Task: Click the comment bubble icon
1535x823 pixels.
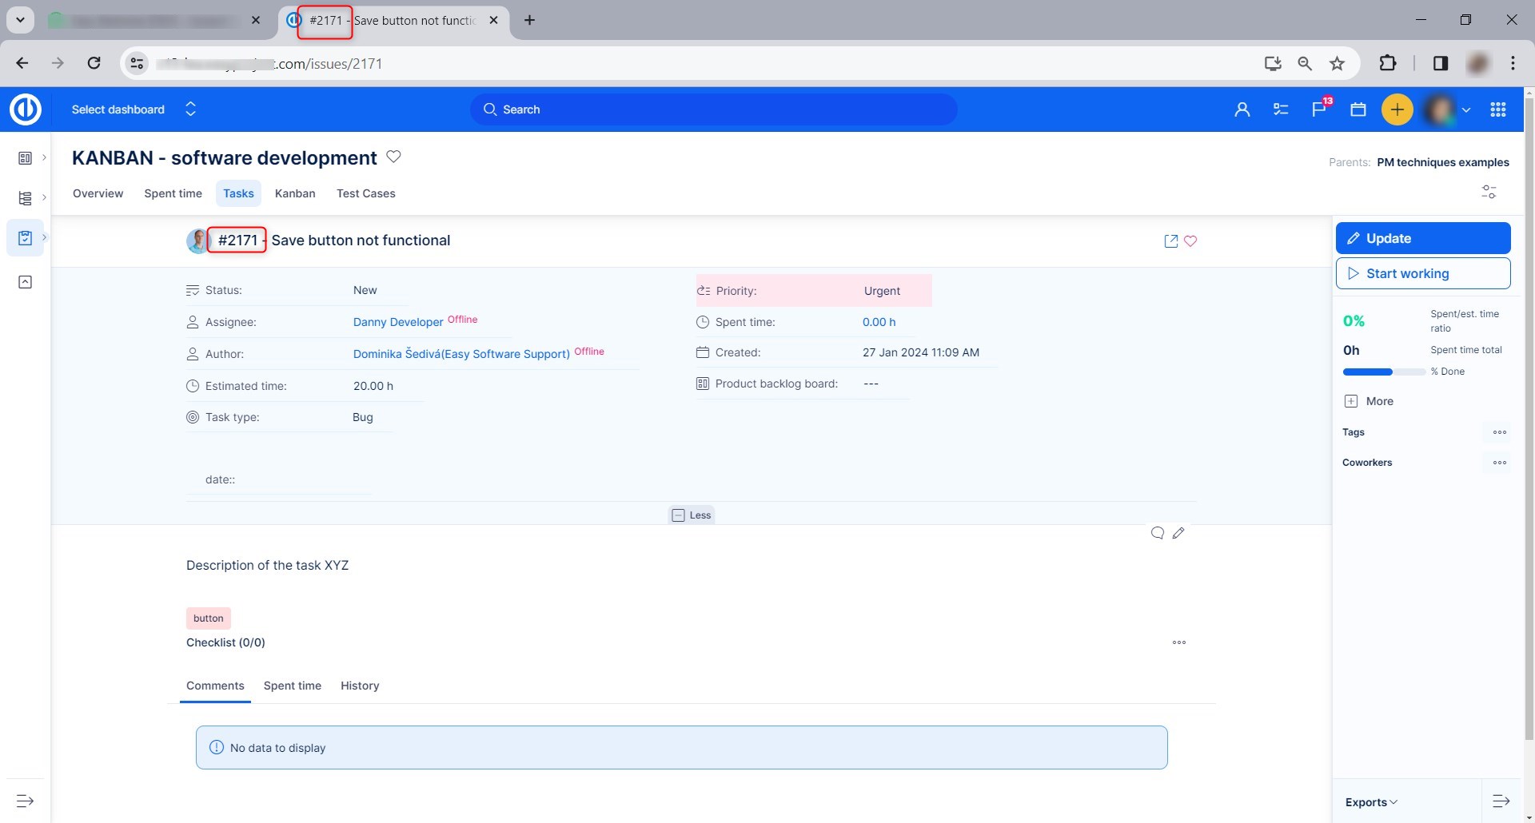Action: (x=1157, y=533)
